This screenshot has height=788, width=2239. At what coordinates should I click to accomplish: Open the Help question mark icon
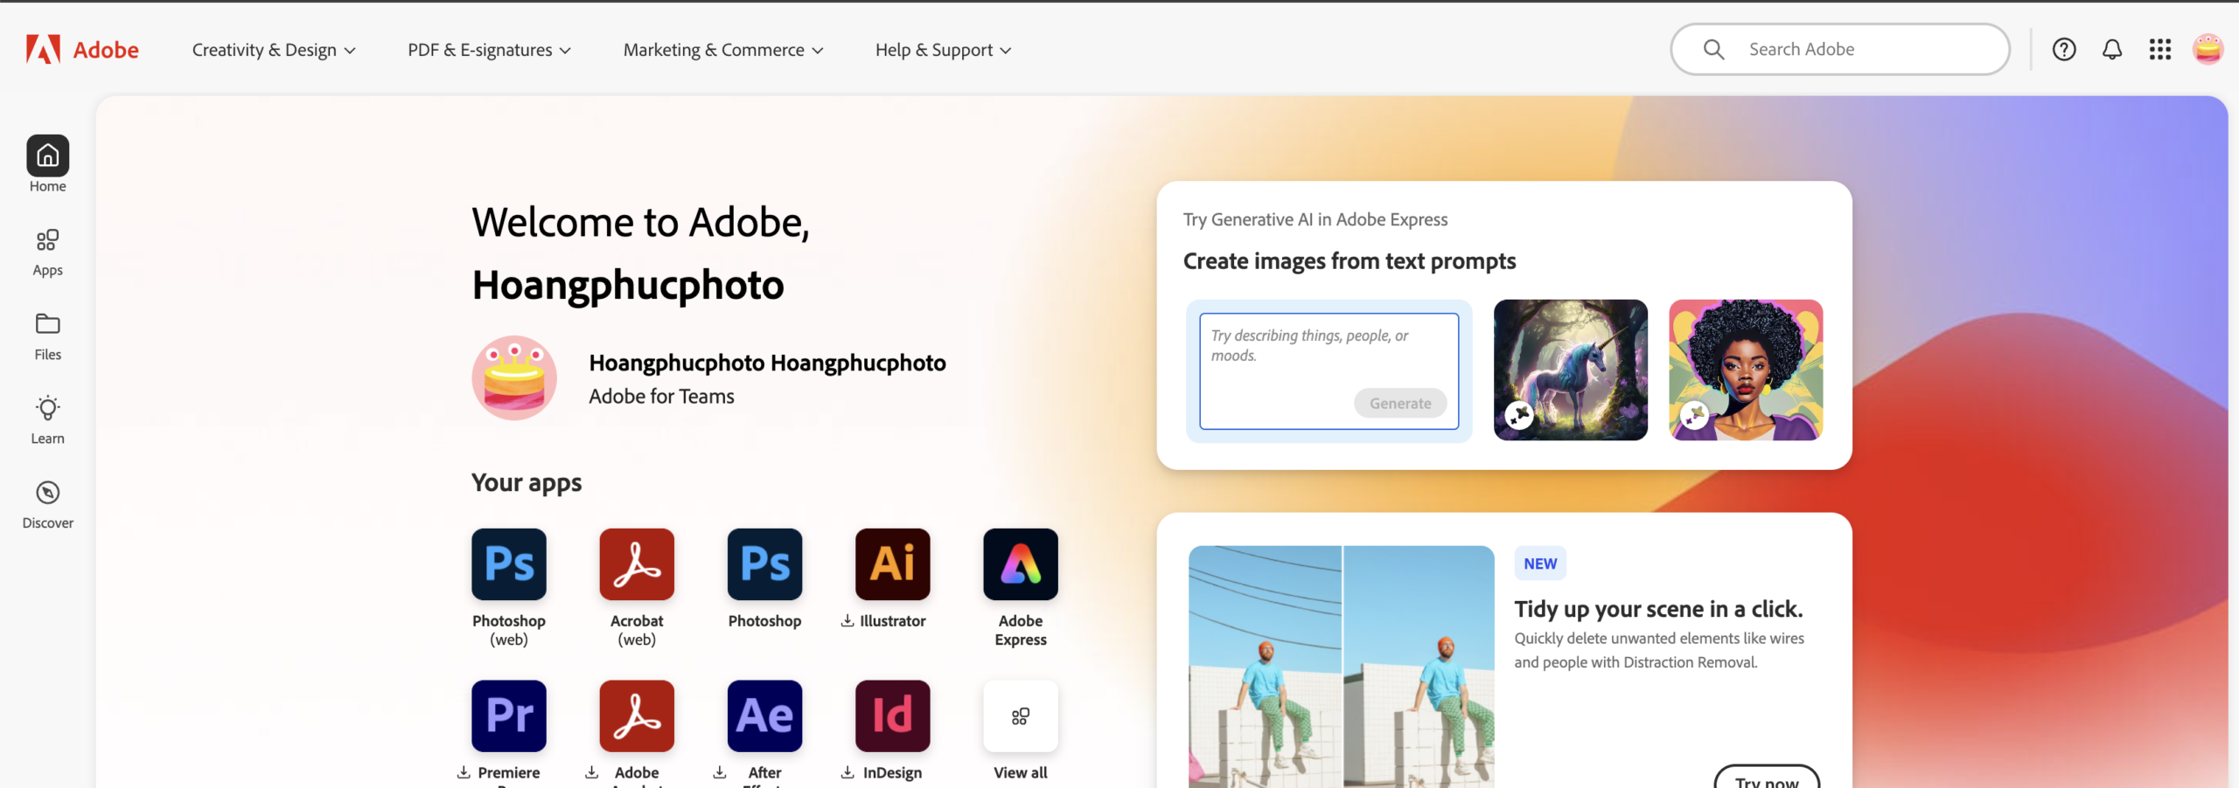[x=2064, y=50]
